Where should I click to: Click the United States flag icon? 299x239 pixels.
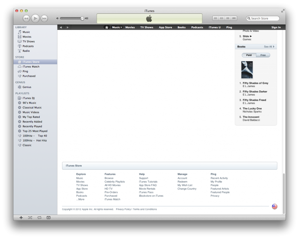tap(274, 206)
